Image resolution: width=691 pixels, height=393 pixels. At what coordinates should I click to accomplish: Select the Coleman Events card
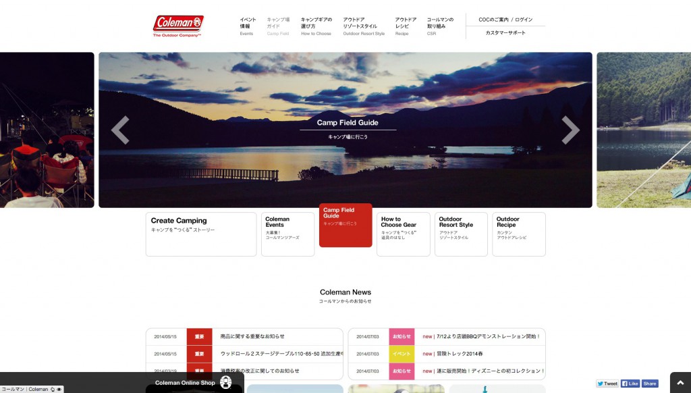(x=287, y=234)
